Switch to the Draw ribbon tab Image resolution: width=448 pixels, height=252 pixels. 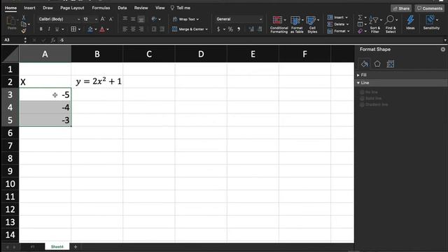pyautogui.click(x=48, y=8)
